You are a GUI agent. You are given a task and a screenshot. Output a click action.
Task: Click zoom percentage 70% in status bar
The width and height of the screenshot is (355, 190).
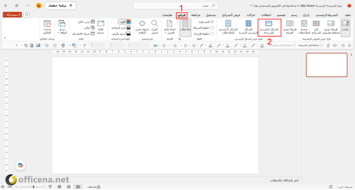(x=10, y=187)
